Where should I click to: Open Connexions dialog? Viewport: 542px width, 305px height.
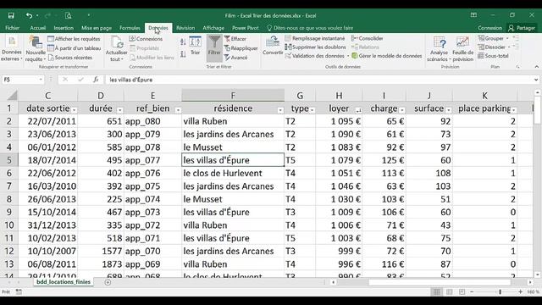point(146,39)
